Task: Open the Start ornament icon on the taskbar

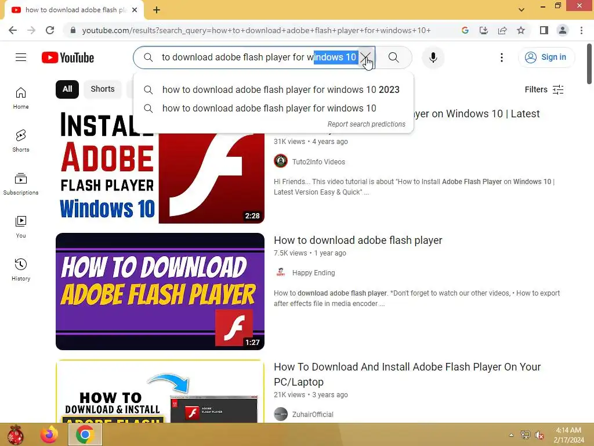Action: tap(15, 434)
